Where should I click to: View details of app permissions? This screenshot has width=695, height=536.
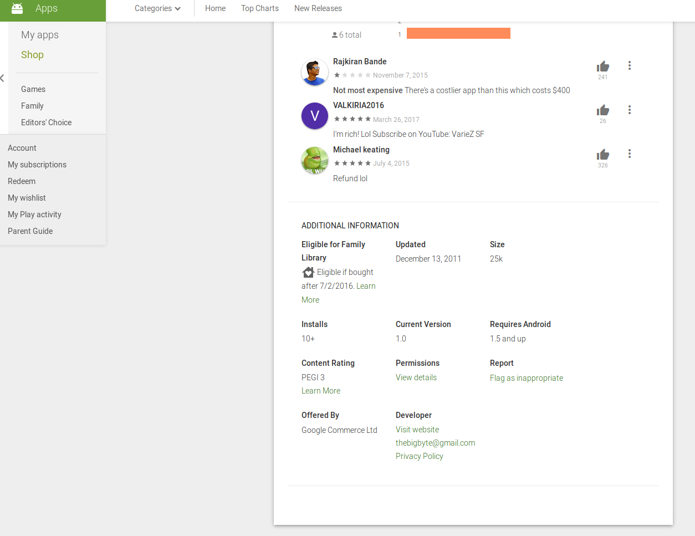click(x=416, y=377)
